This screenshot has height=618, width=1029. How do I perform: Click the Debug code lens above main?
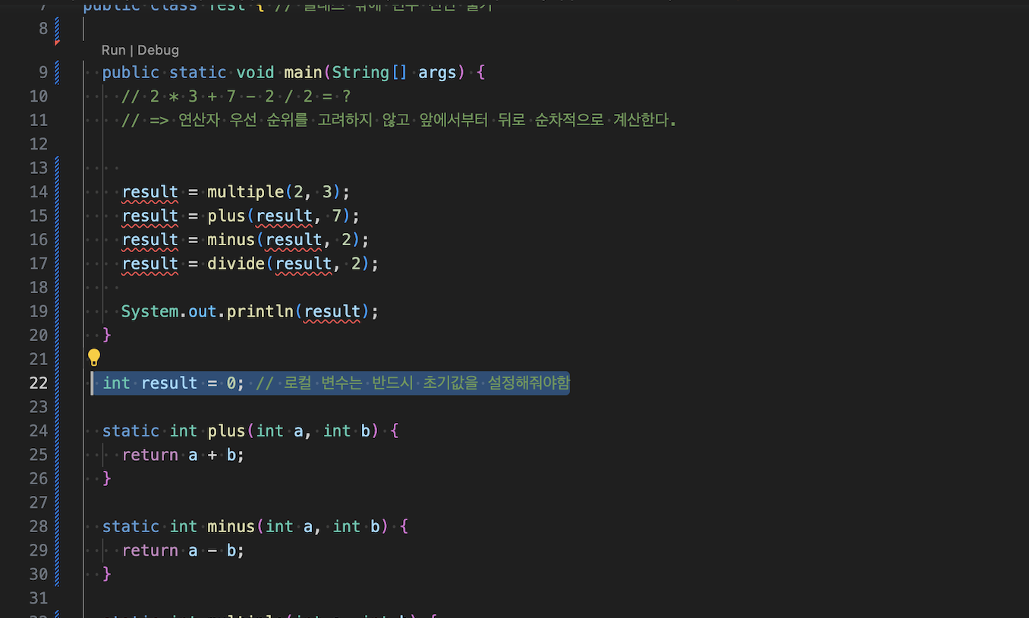click(x=158, y=50)
